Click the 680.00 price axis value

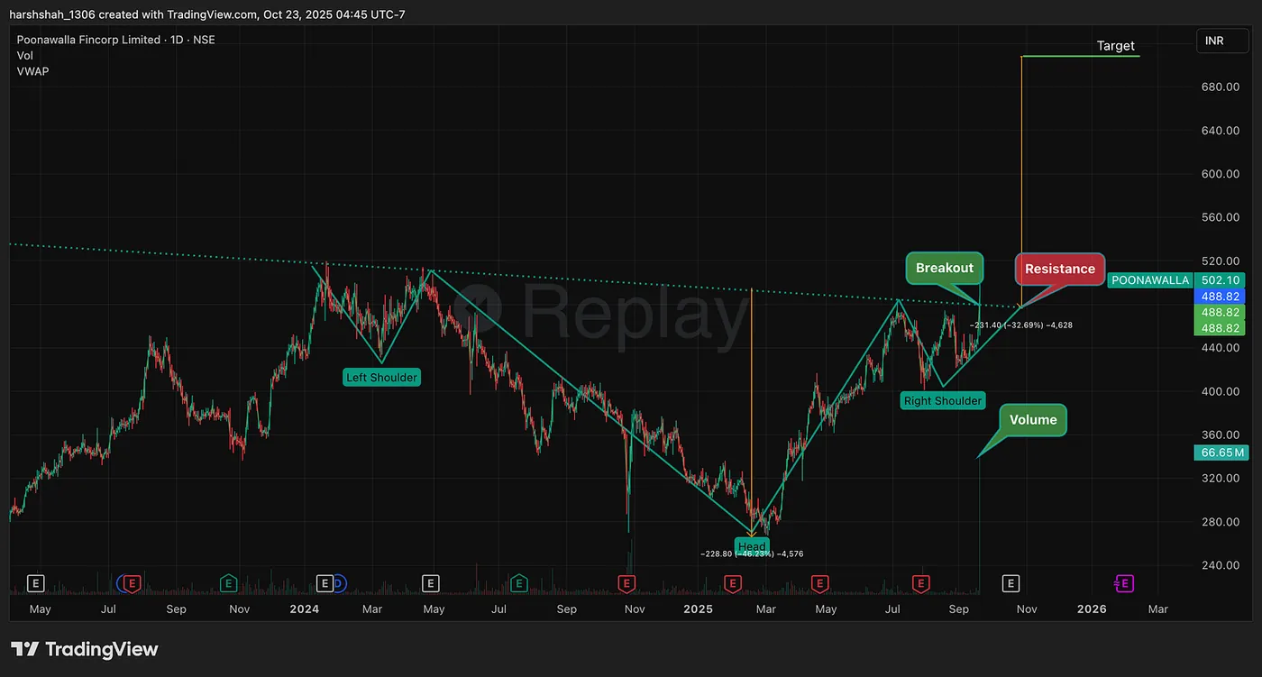point(1219,87)
